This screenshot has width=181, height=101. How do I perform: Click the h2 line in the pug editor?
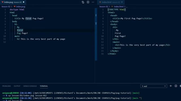tap(41, 39)
